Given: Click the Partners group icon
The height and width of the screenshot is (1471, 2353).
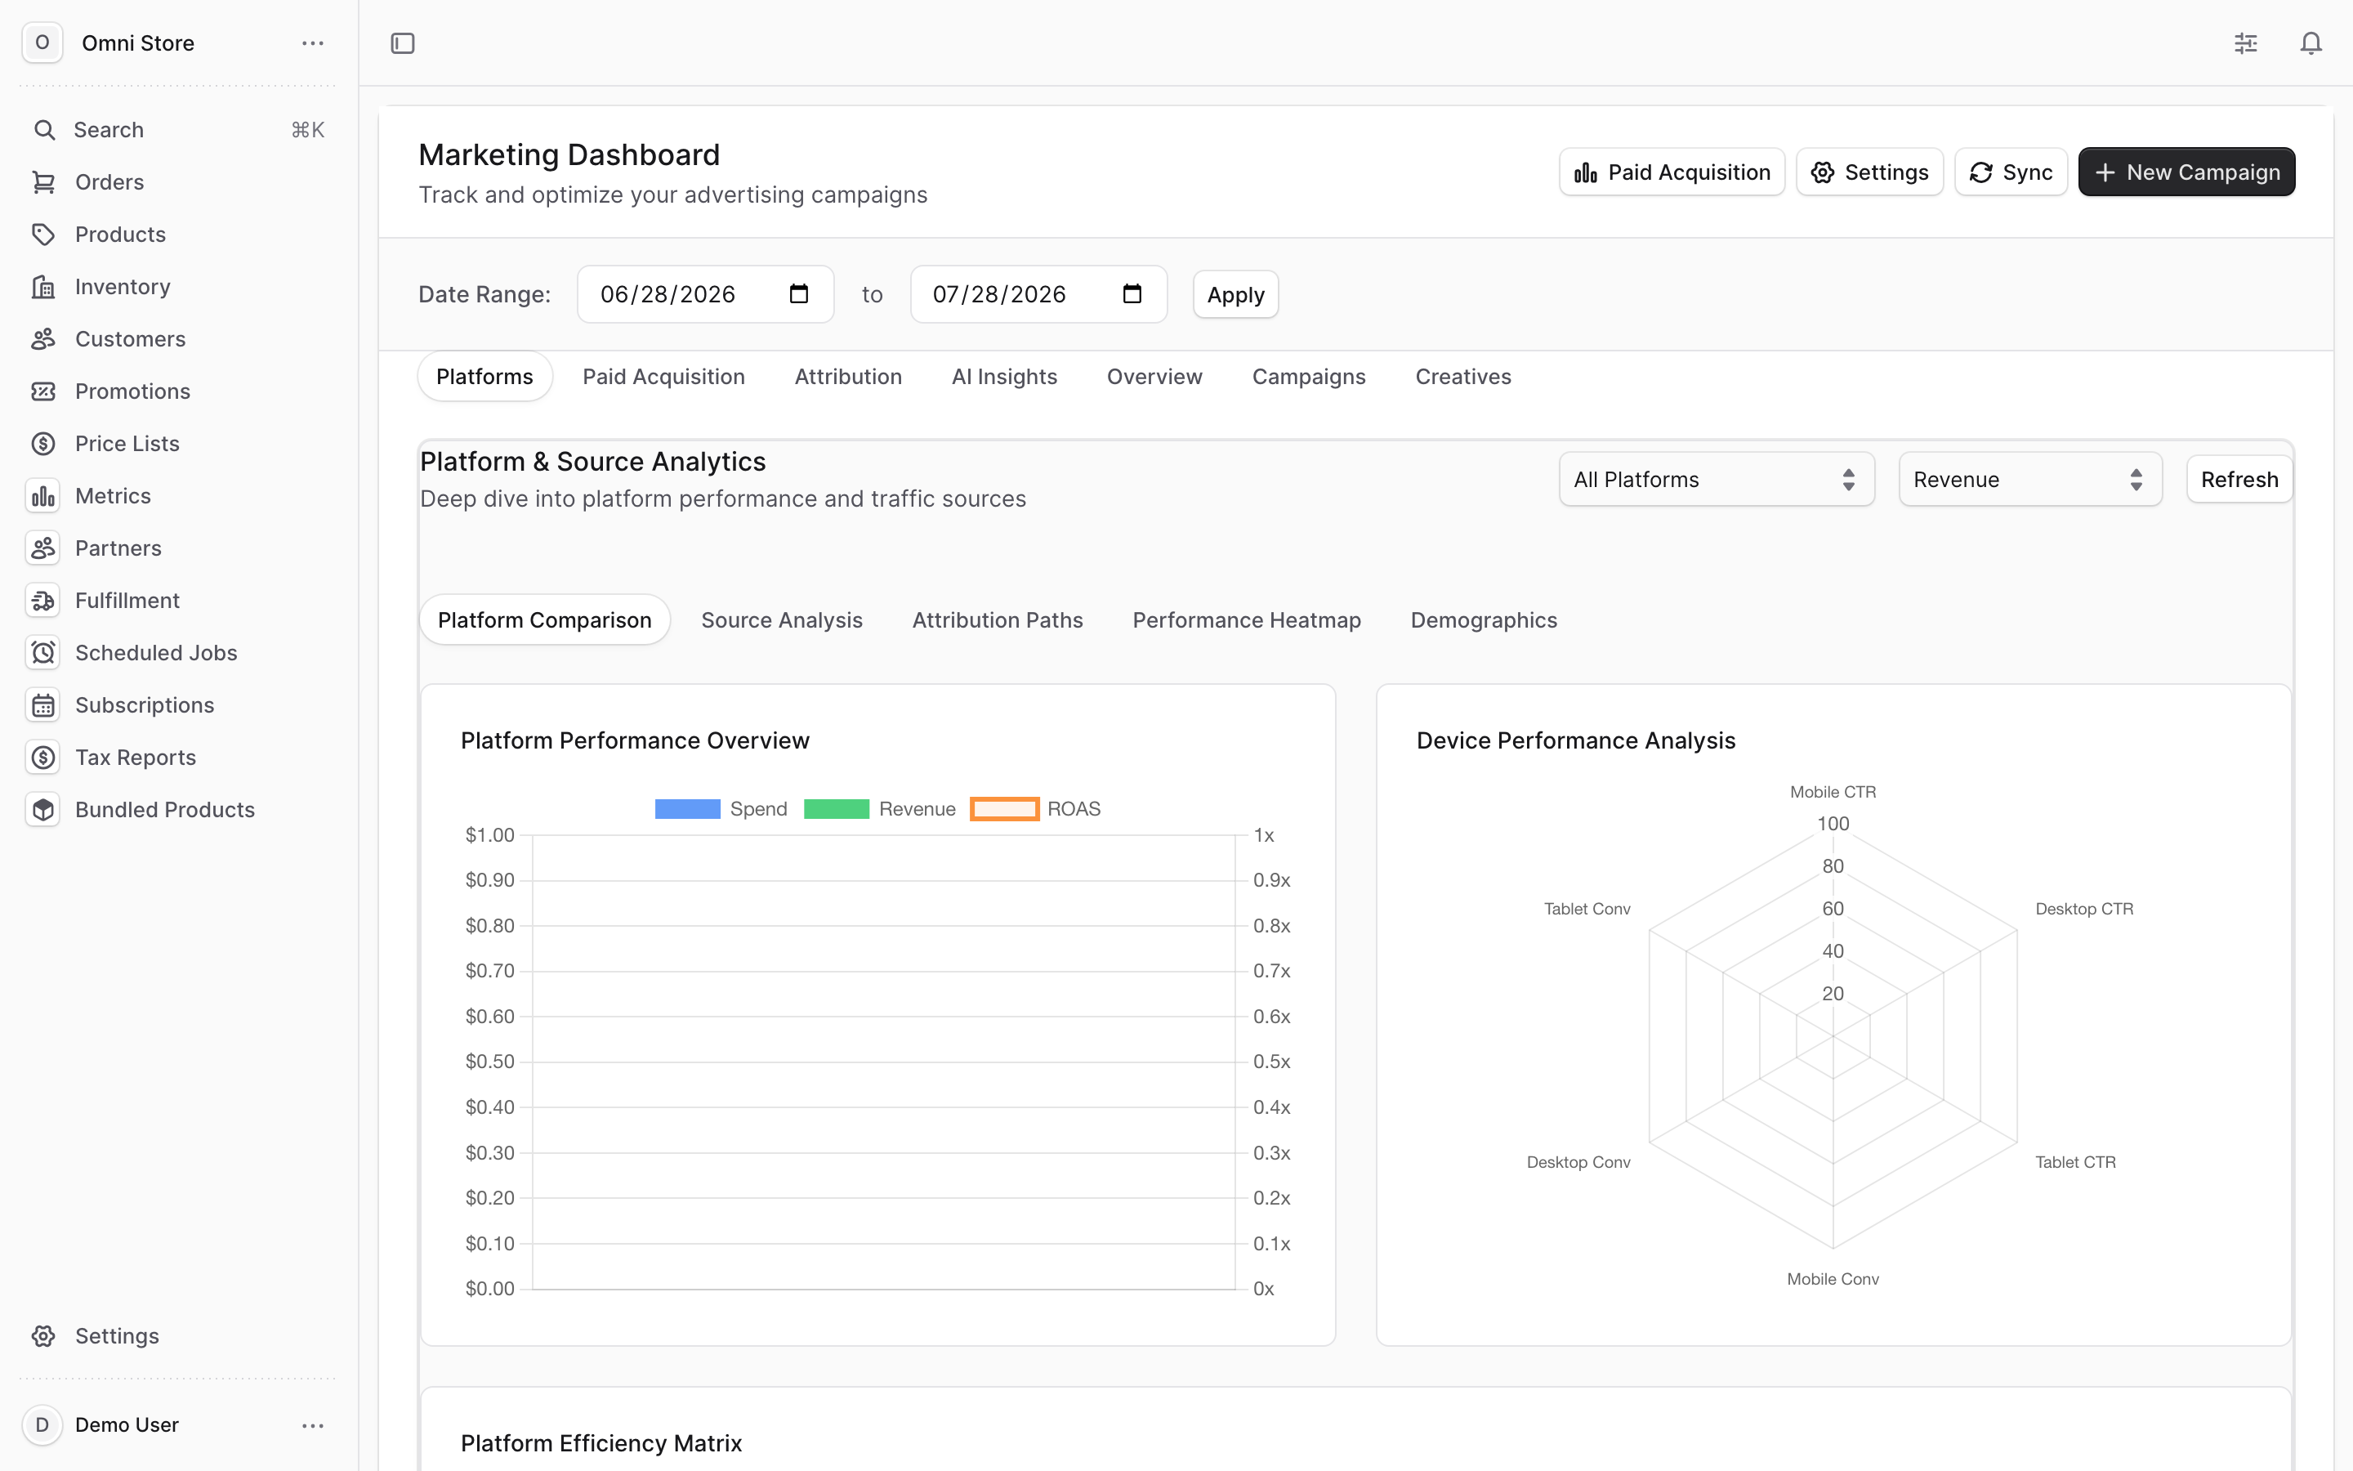Looking at the screenshot, I should [44, 548].
